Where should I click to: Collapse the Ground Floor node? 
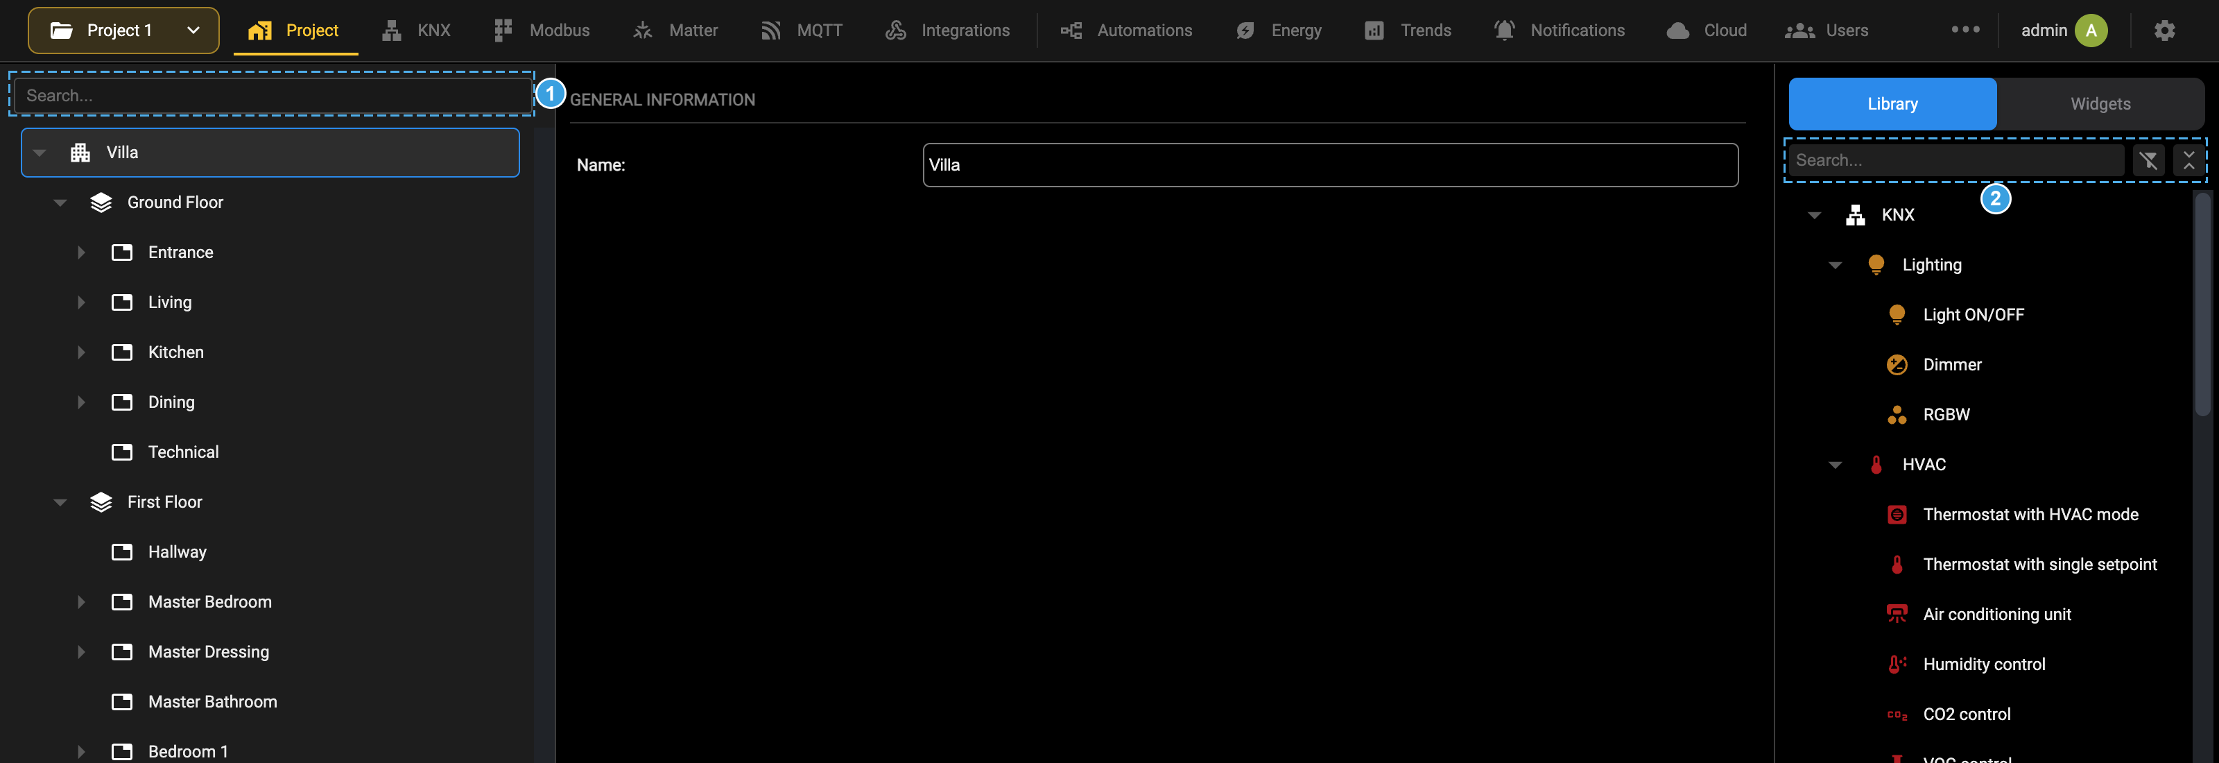[60, 203]
